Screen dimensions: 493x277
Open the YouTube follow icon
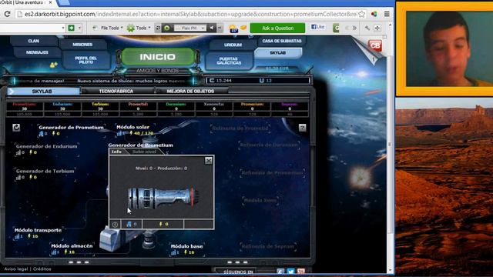pyautogui.click(x=301, y=271)
